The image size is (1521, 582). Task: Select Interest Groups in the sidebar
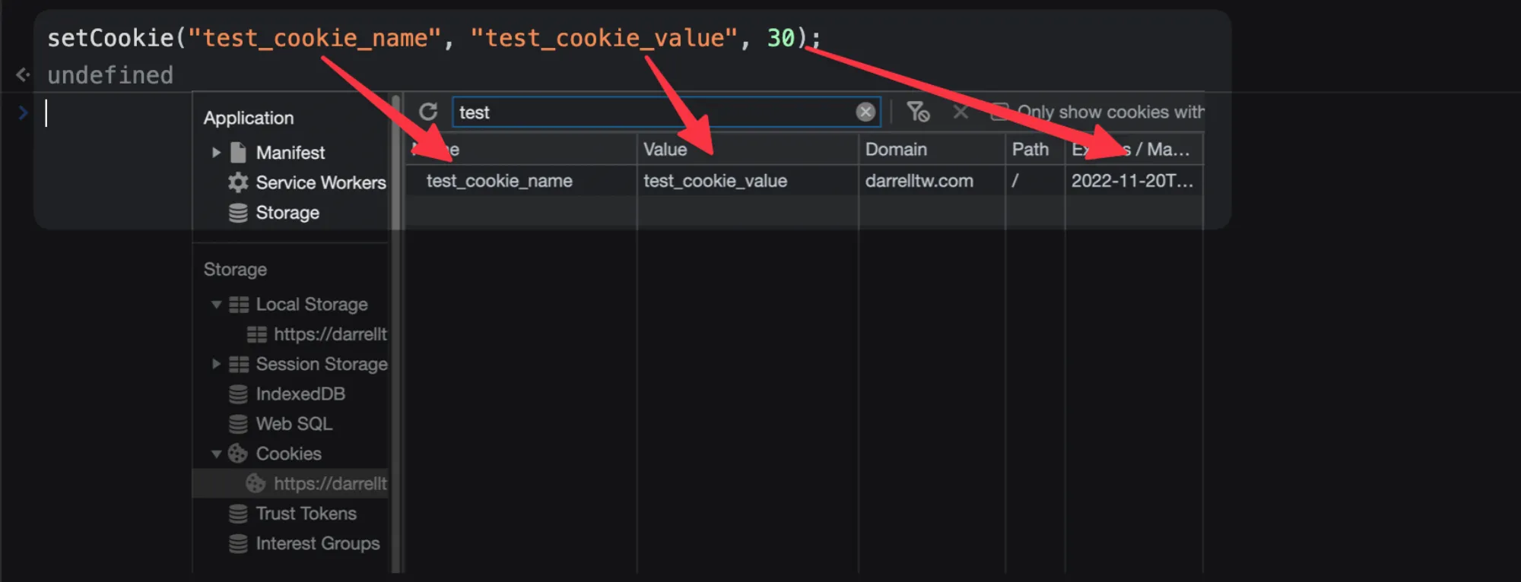(317, 542)
